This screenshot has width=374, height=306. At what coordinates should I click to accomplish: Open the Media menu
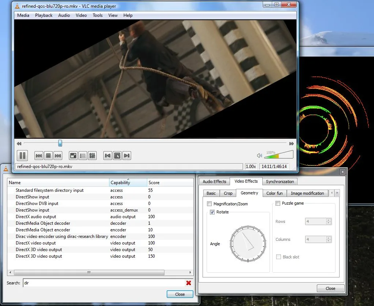(23, 15)
